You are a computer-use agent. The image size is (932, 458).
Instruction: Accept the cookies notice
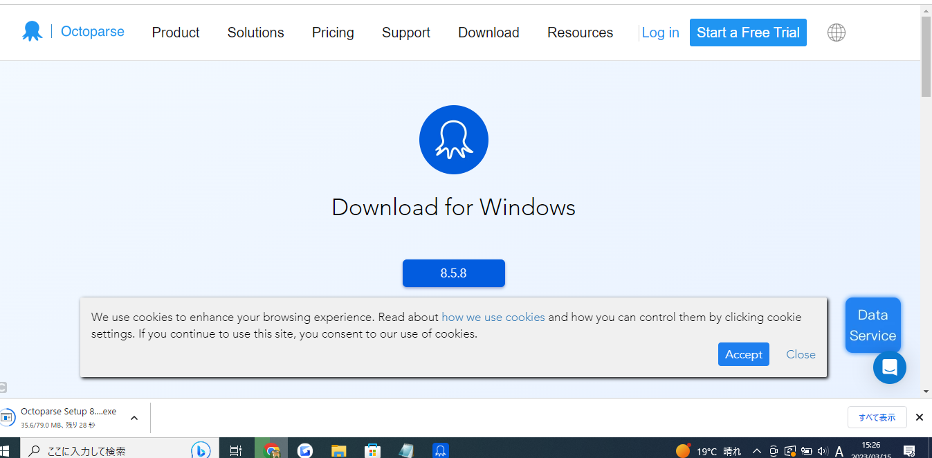tap(744, 354)
